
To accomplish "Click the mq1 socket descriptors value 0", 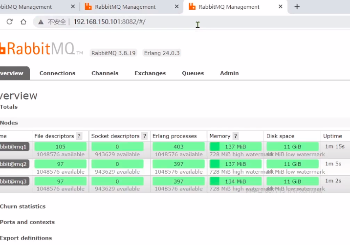I will [117, 147].
